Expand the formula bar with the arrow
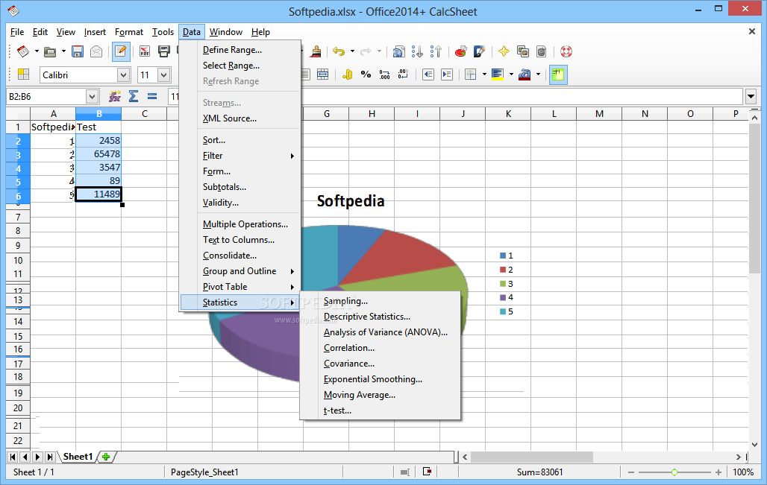 (751, 97)
